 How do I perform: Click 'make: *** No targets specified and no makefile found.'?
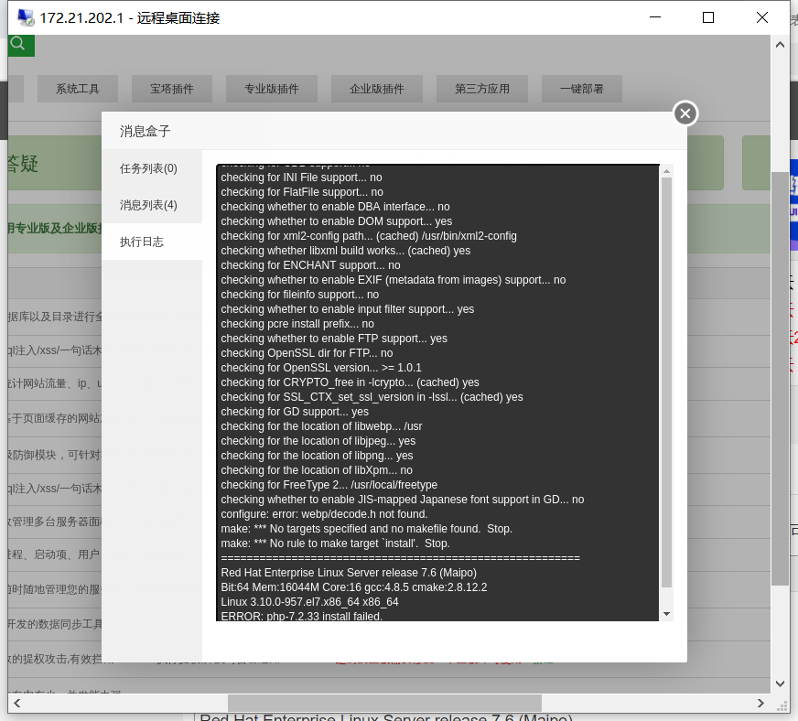coord(350,529)
